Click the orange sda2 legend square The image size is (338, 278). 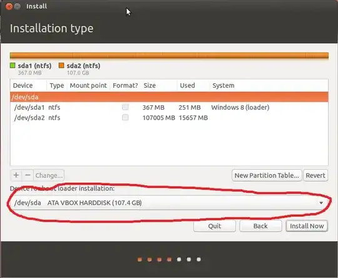[x=61, y=65]
